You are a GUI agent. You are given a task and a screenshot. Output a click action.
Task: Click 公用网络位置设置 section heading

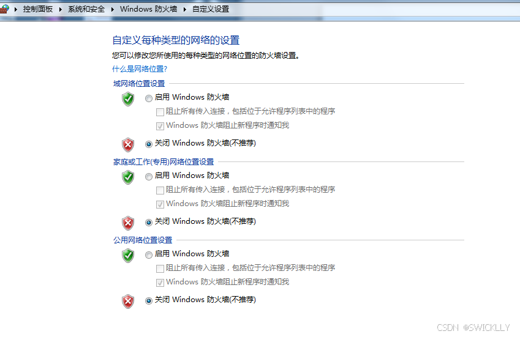(143, 240)
